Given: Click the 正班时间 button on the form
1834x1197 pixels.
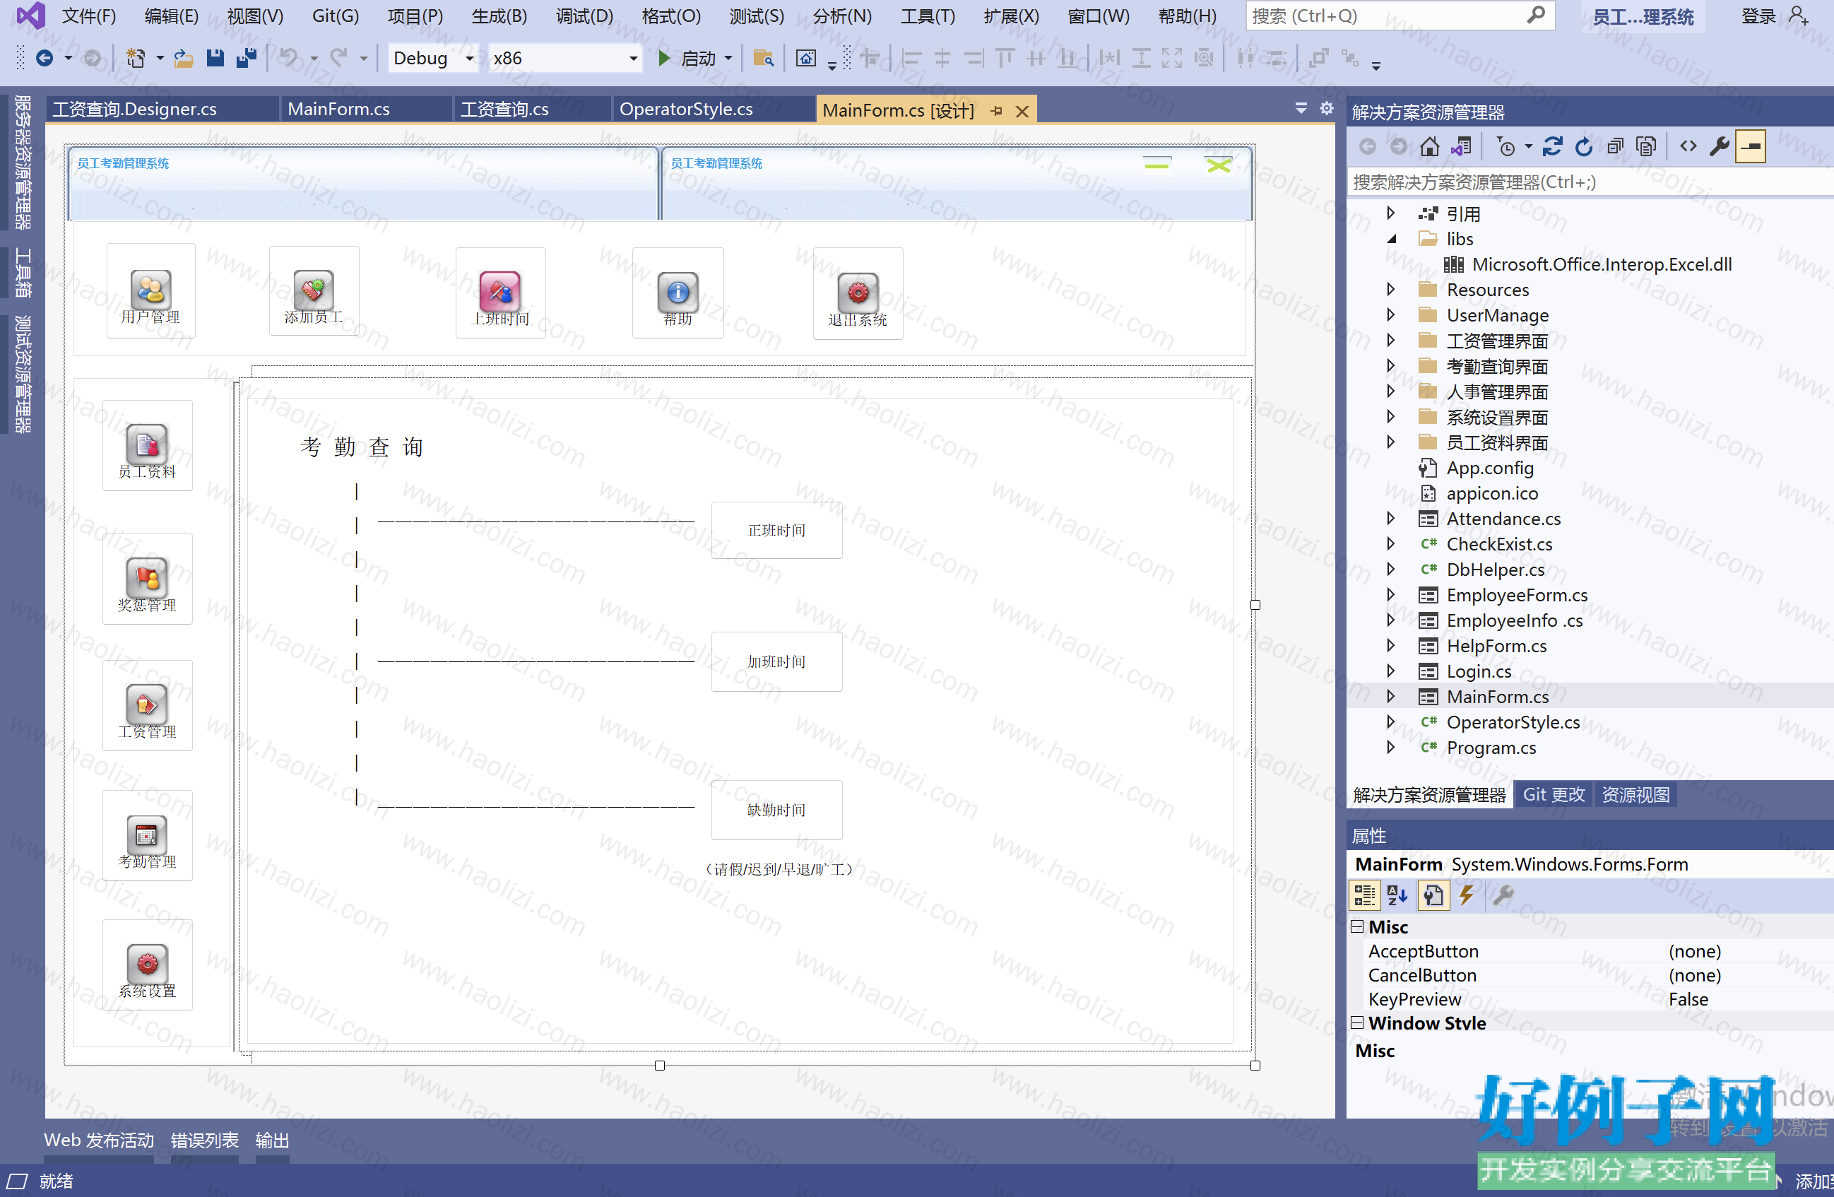Looking at the screenshot, I should tap(776, 530).
